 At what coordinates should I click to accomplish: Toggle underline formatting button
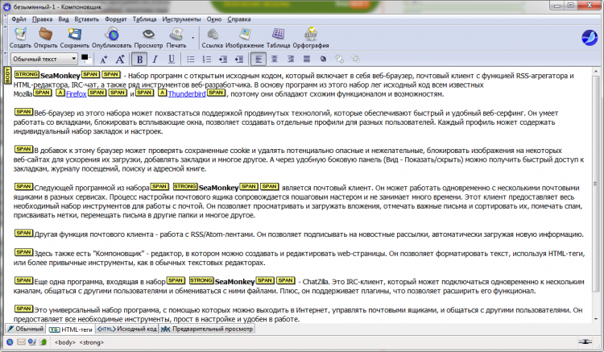pos(172,60)
